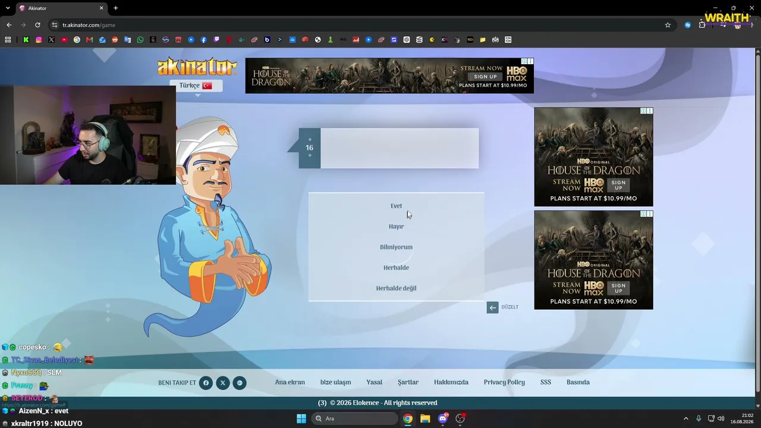Open the Instagram bookmark
The height and width of the screenshot is (428, 761).
(x=39, y=40)
